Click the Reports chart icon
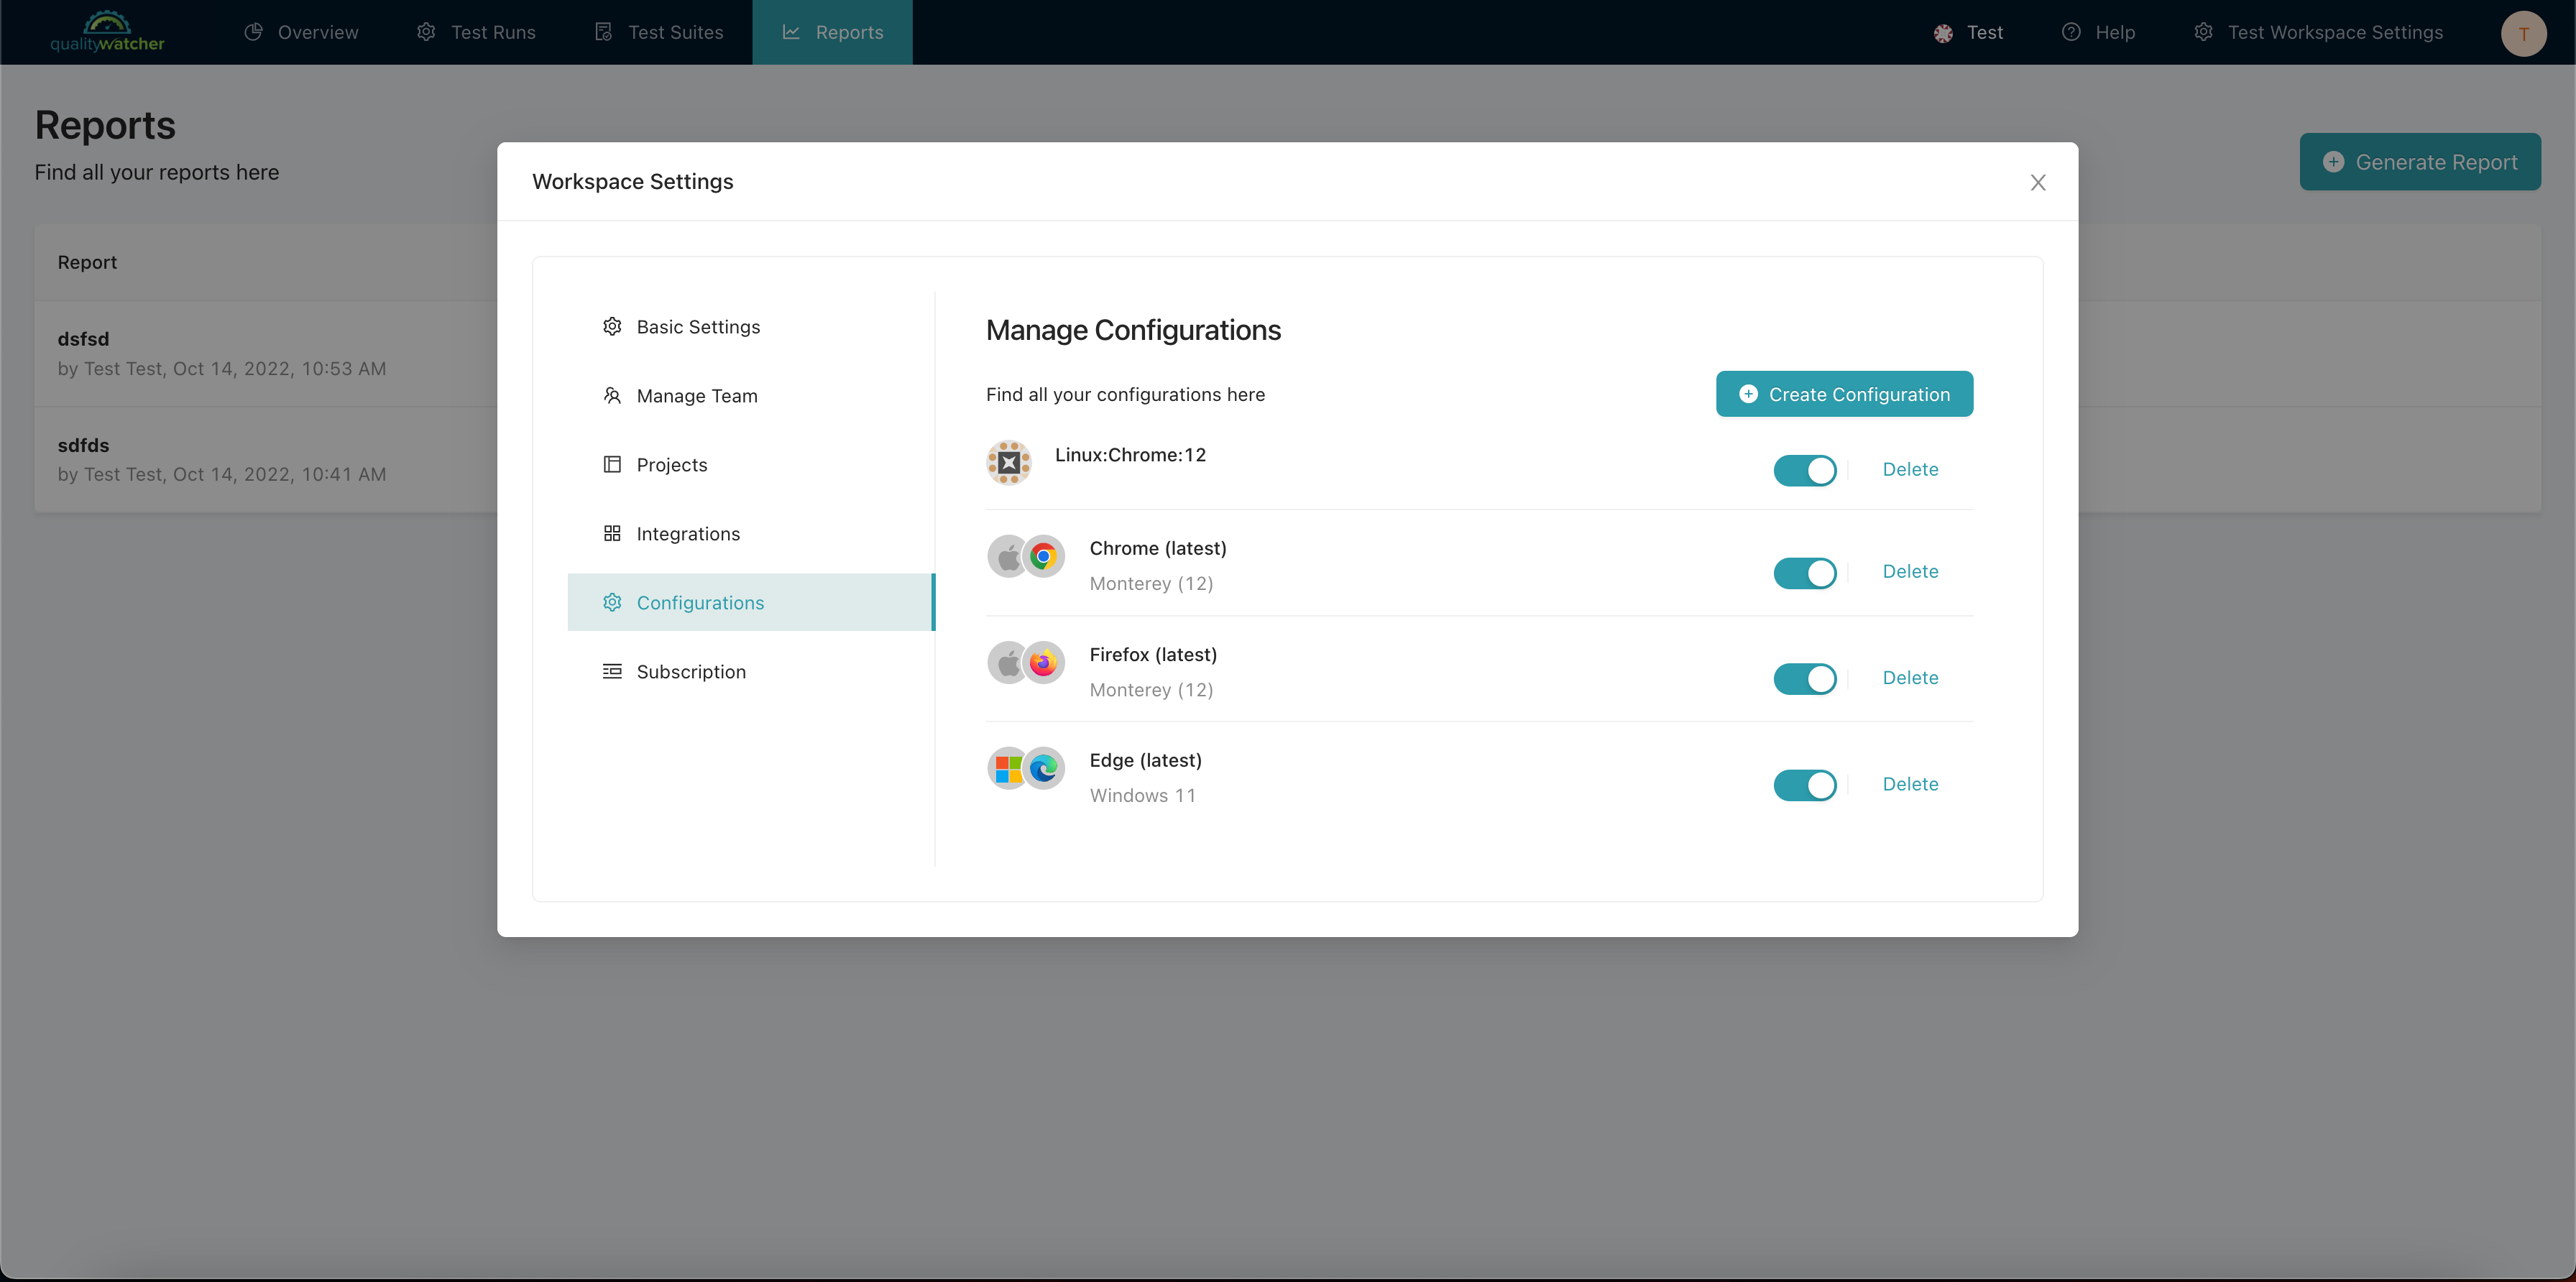The height and width of the screenshot is (1282, 2576). [791, 32]
